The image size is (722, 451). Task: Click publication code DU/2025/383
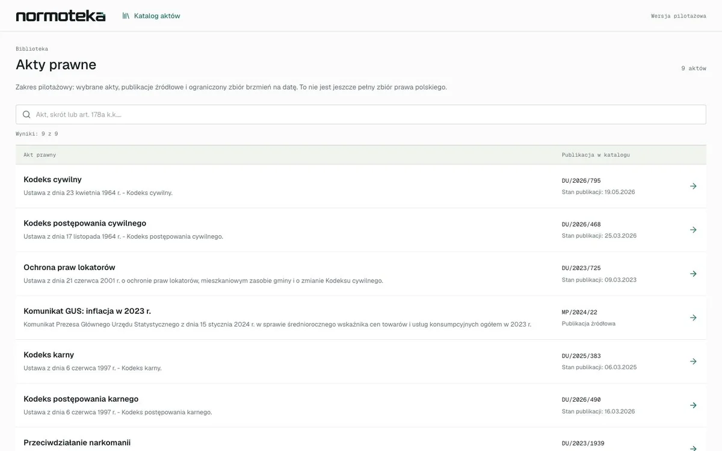[x=581, y=356]
